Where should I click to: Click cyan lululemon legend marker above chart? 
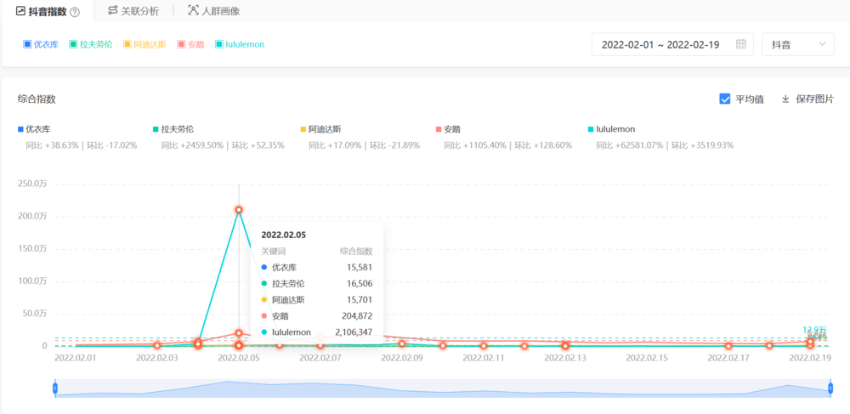click(x=592, y=129)
